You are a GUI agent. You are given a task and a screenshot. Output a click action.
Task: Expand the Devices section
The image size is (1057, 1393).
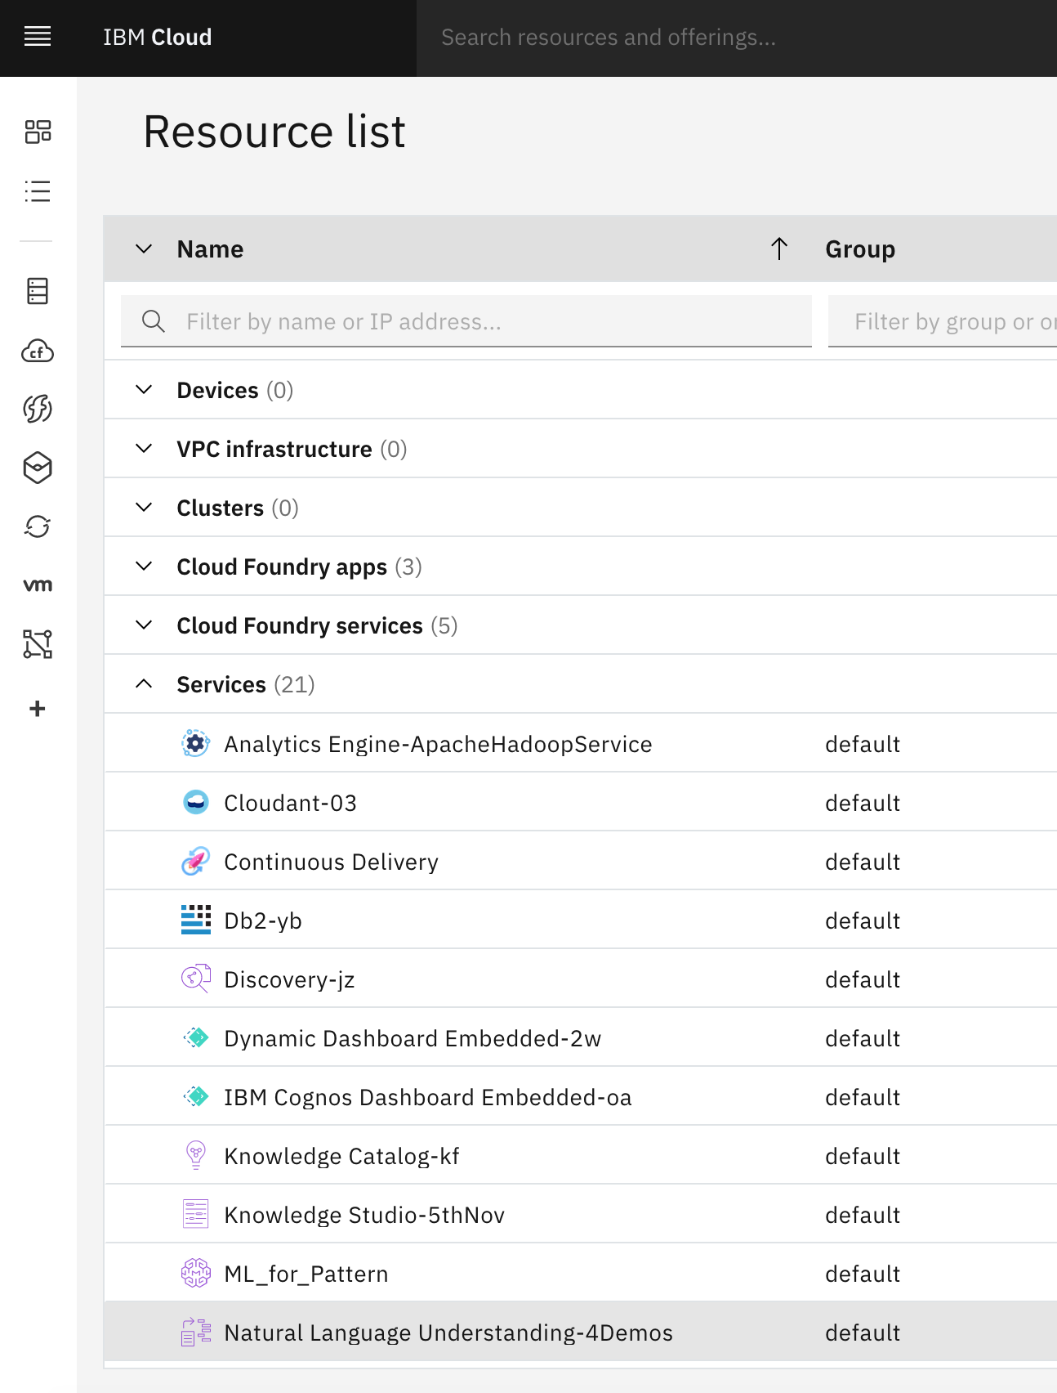[144, 390]
